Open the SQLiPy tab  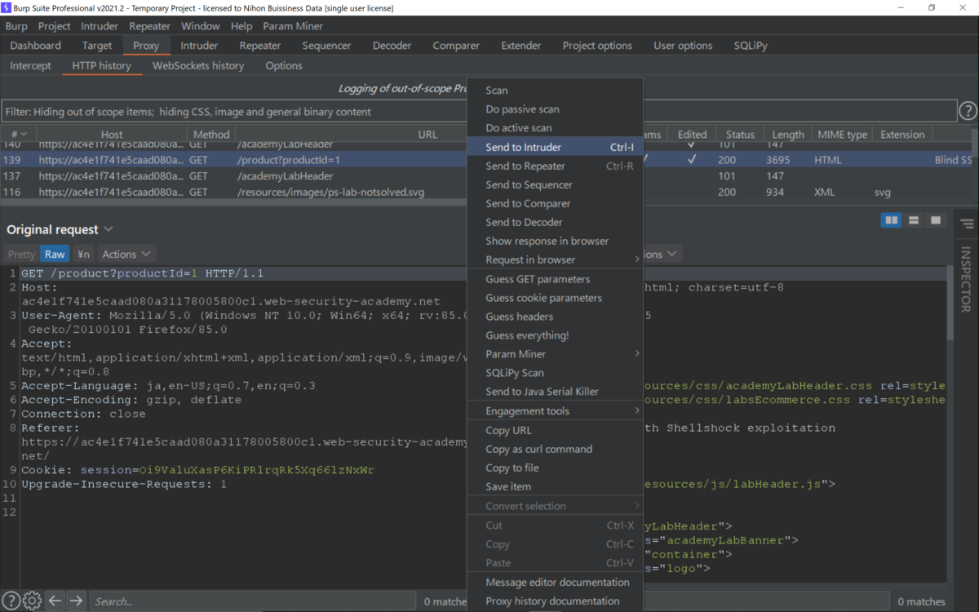click(751, 46)
